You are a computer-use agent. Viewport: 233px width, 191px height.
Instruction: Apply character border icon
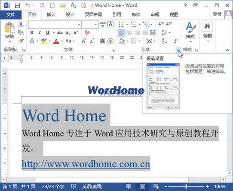(x=110, y=24)
